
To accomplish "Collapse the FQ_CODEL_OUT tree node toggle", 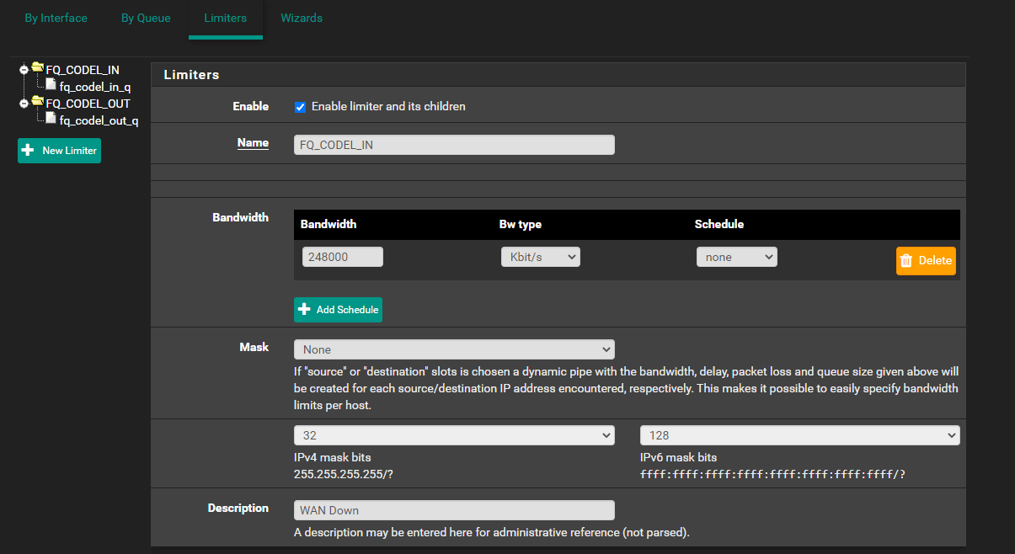I will point(24,104).
